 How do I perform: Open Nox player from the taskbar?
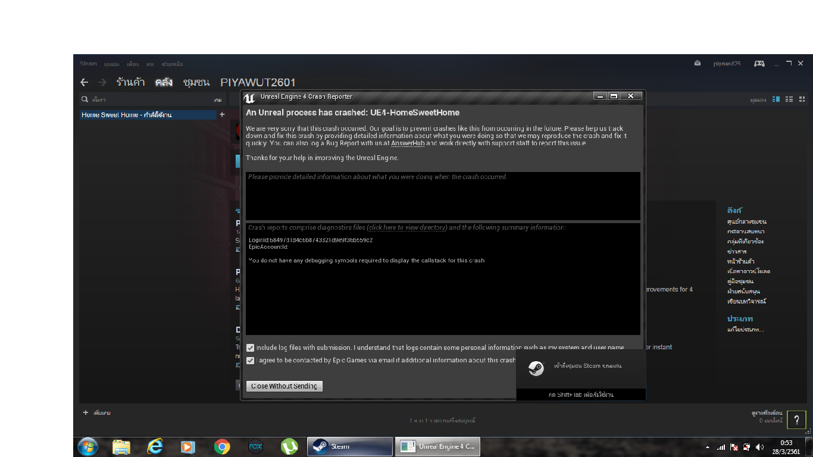pos(255,447)
